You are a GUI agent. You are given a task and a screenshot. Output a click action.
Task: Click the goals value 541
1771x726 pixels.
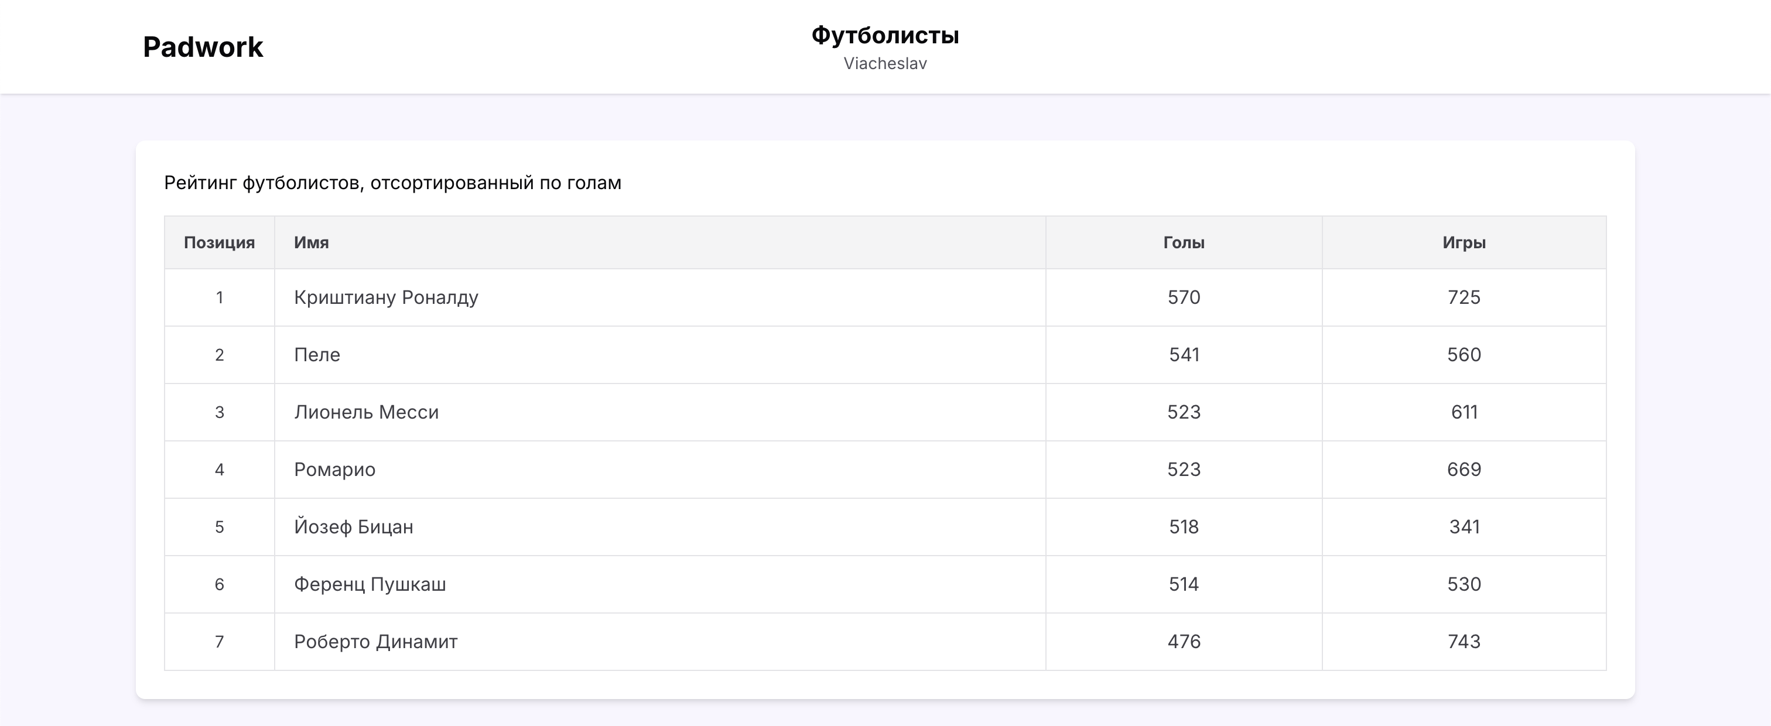(x=1183, y=355)
